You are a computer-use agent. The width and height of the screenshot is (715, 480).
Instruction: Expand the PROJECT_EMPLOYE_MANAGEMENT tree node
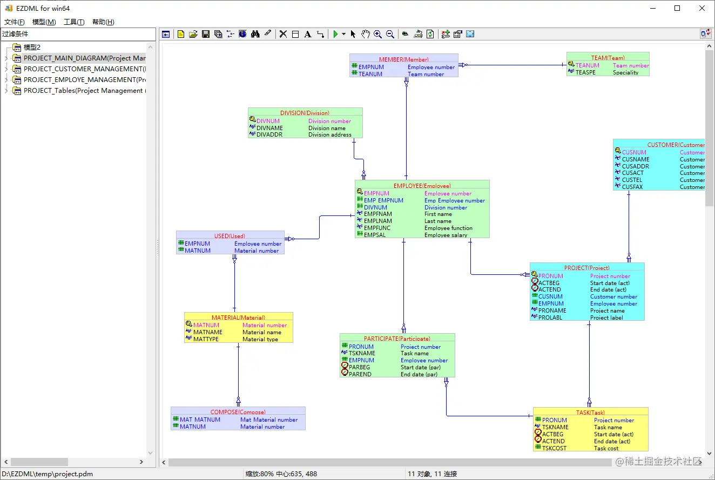point(6,80)
